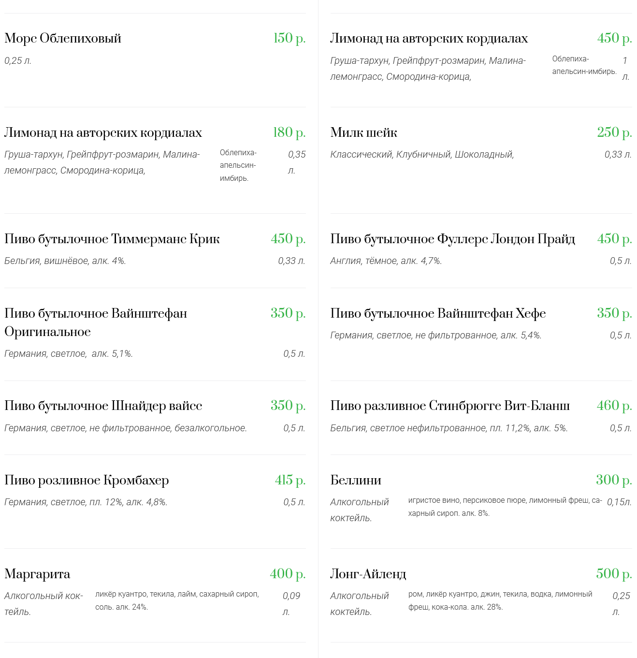This screenshot has height=658, width=637.
Task: Open Пиво бутылочное Тиммерманс Крик title
Action: 112,239
